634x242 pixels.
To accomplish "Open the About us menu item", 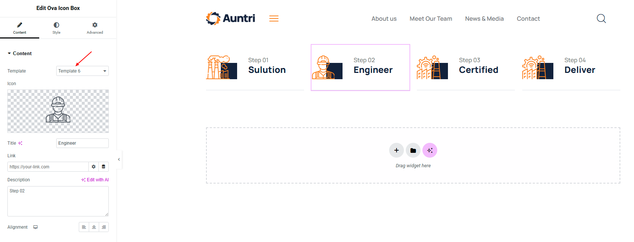I will pos(384,19).
